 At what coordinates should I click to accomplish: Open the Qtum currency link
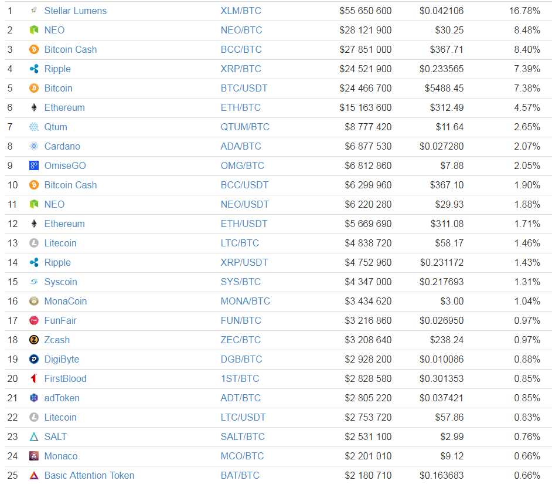click(x=56, y=127)
